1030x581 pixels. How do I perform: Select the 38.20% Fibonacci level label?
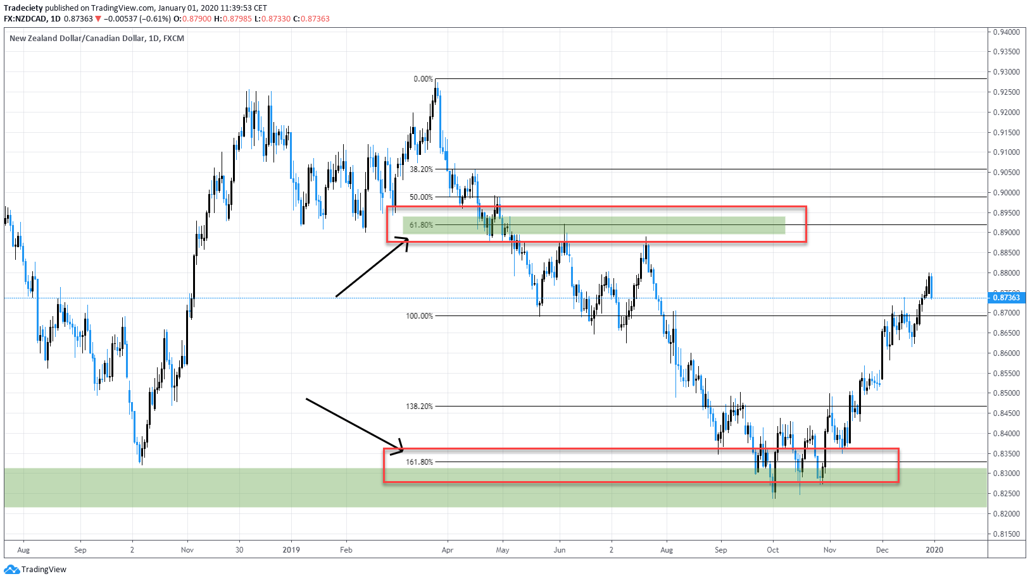(x=421, y=169)
